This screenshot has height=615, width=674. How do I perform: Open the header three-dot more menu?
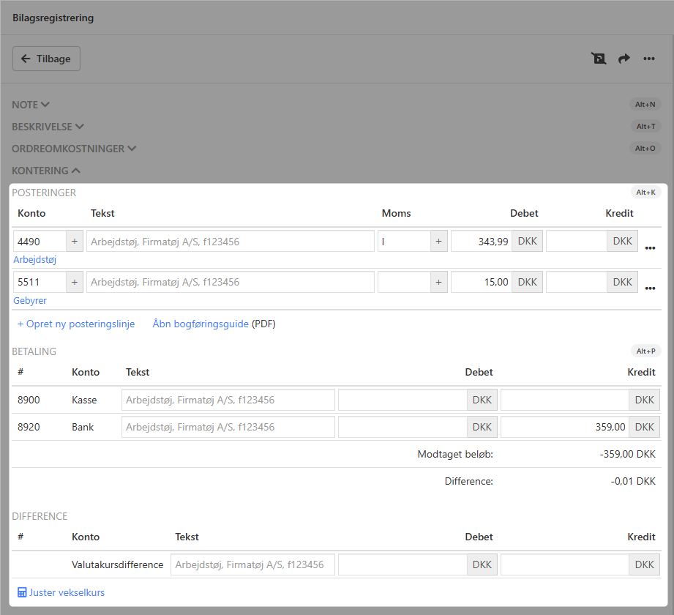click(648, 59)
